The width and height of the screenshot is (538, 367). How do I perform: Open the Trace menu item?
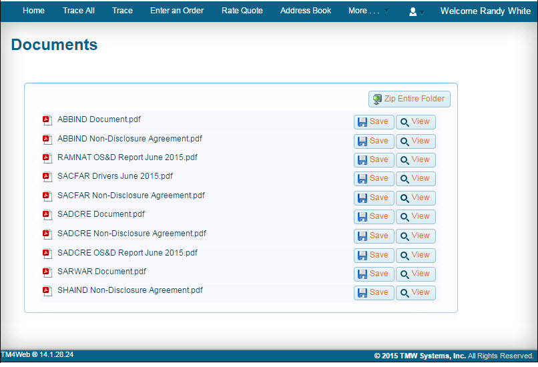coord(123,11)
